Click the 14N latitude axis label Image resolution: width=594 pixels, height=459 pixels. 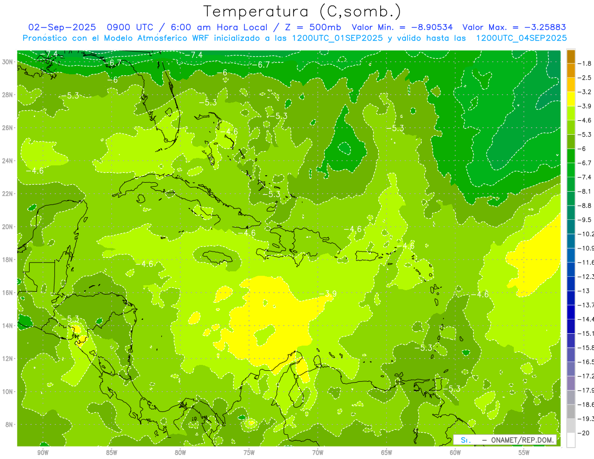[x=8, y=325]
